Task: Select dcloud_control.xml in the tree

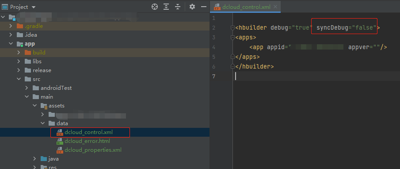Action: (105, 132)
